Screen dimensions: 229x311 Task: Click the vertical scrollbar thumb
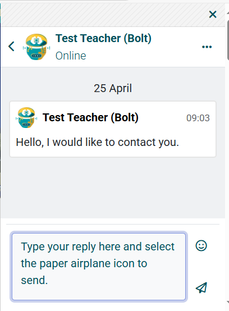(x=228, y=40)
